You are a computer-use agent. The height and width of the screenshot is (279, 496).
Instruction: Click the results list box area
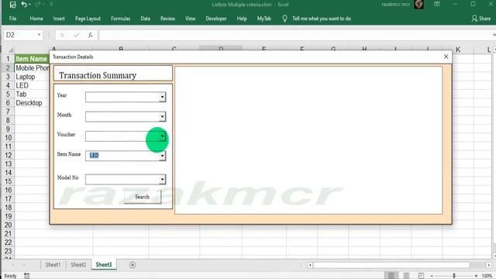coord(308,139)
